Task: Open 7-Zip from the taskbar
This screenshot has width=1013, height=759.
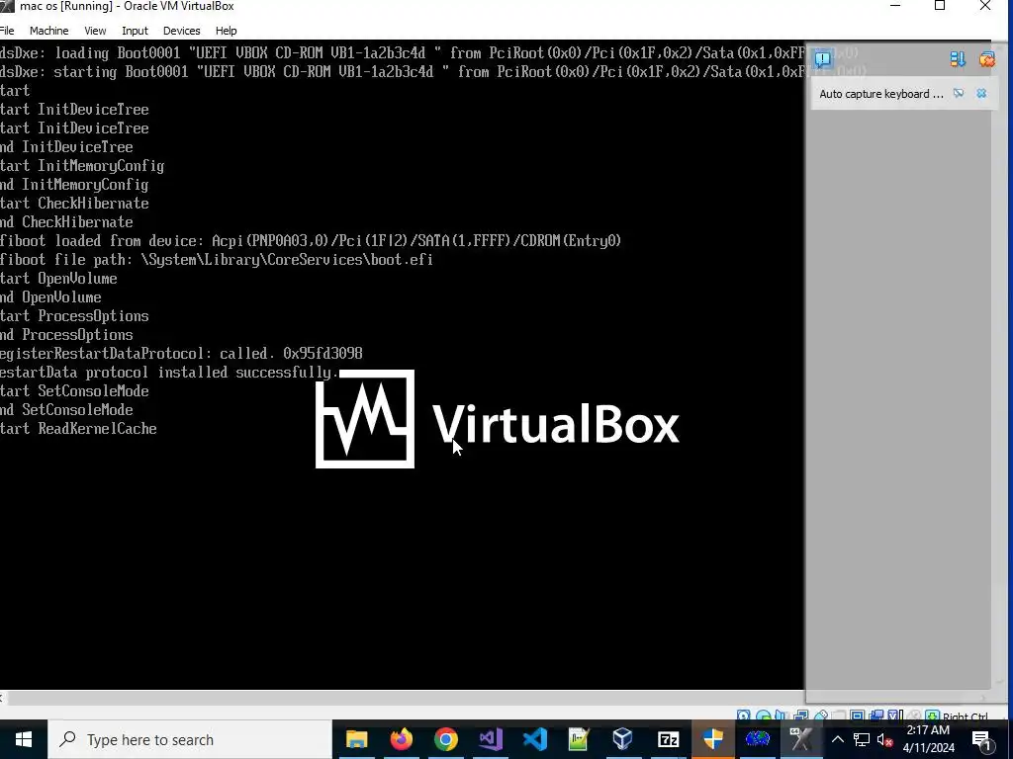Action: 668,739
